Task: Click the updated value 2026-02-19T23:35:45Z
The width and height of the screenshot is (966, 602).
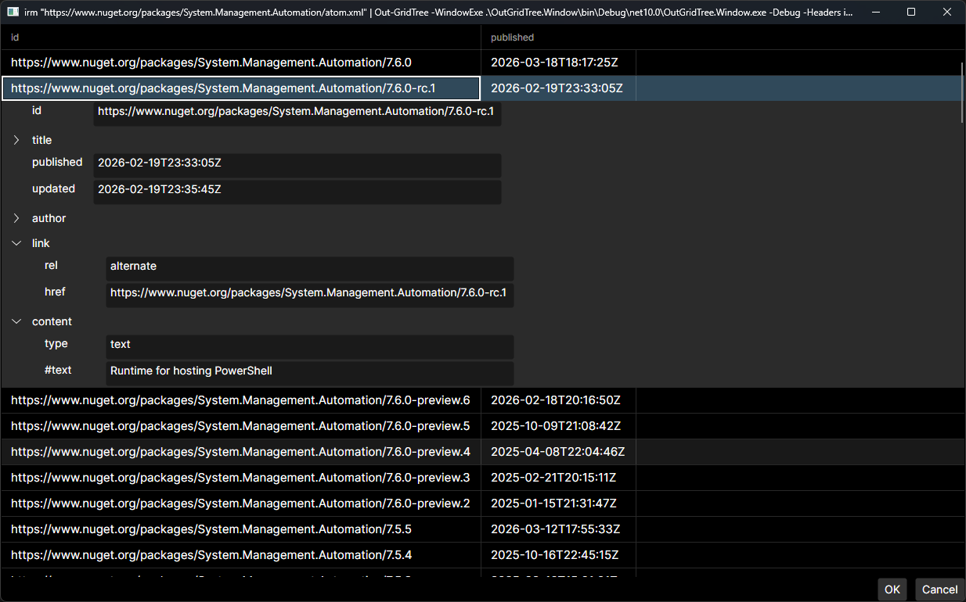Action: coord(160,190)
